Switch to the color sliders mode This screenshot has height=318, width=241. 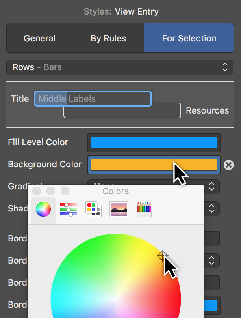click(68, 209)
